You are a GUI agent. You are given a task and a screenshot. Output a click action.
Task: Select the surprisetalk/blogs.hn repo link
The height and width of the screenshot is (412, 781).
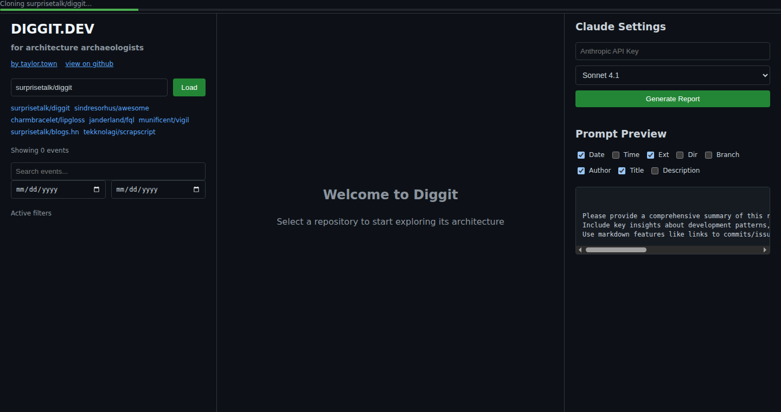click(45, 132)
